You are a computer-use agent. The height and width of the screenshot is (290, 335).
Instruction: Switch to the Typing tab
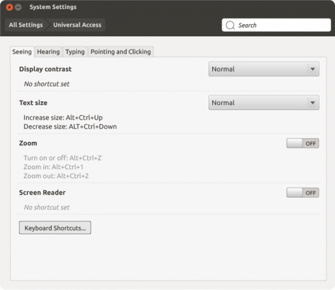click(x=75, y=51)
